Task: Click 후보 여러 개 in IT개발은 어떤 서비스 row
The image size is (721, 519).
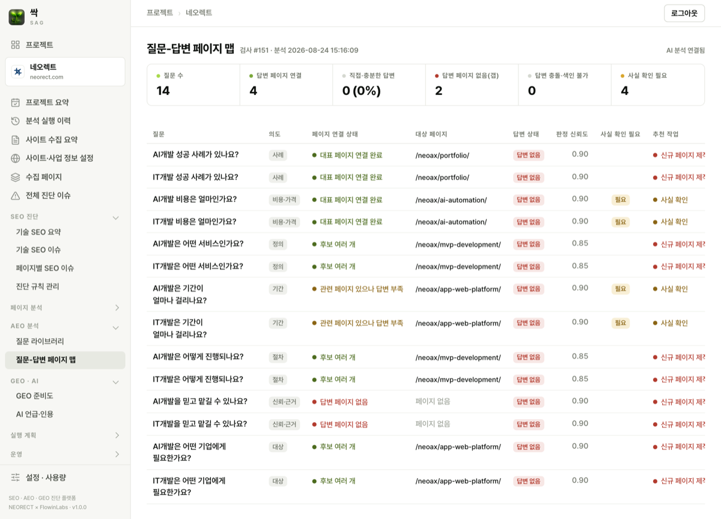Action: click(x=333, y=266)
